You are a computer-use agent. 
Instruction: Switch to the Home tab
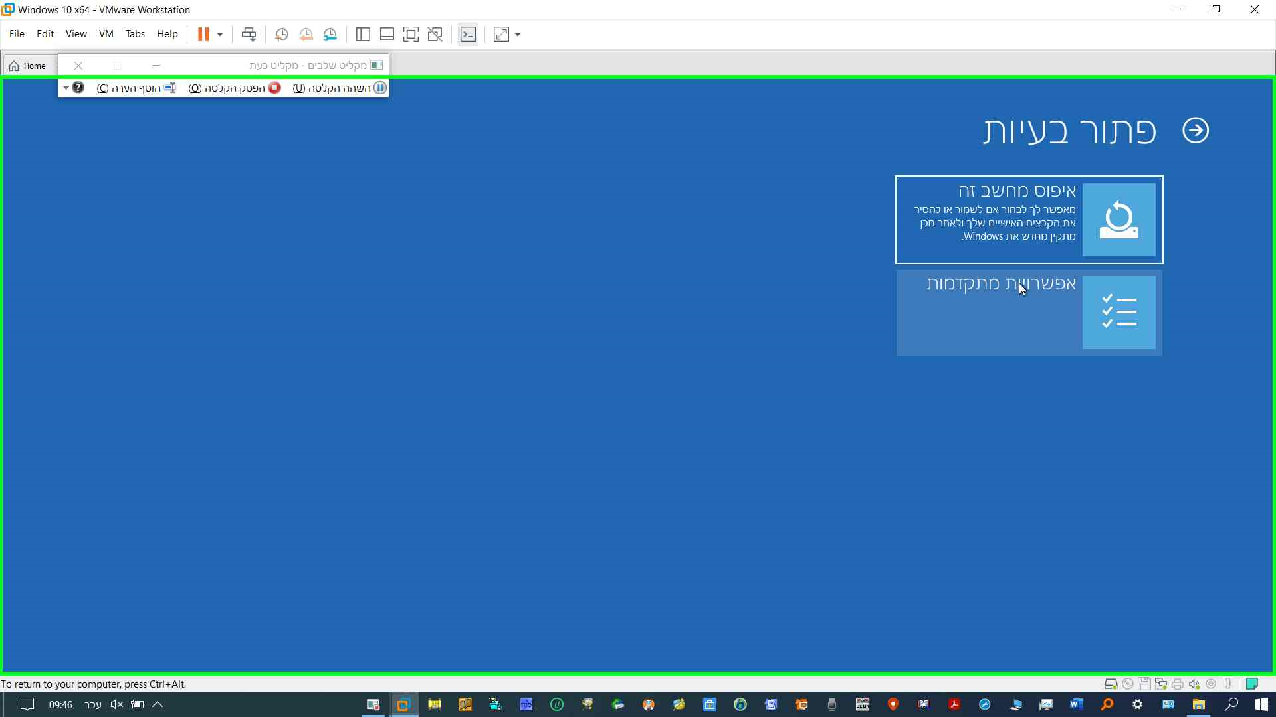[28, 66]
